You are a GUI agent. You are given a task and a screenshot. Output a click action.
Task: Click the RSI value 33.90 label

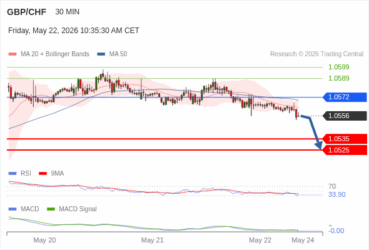(x=336, y=195)
